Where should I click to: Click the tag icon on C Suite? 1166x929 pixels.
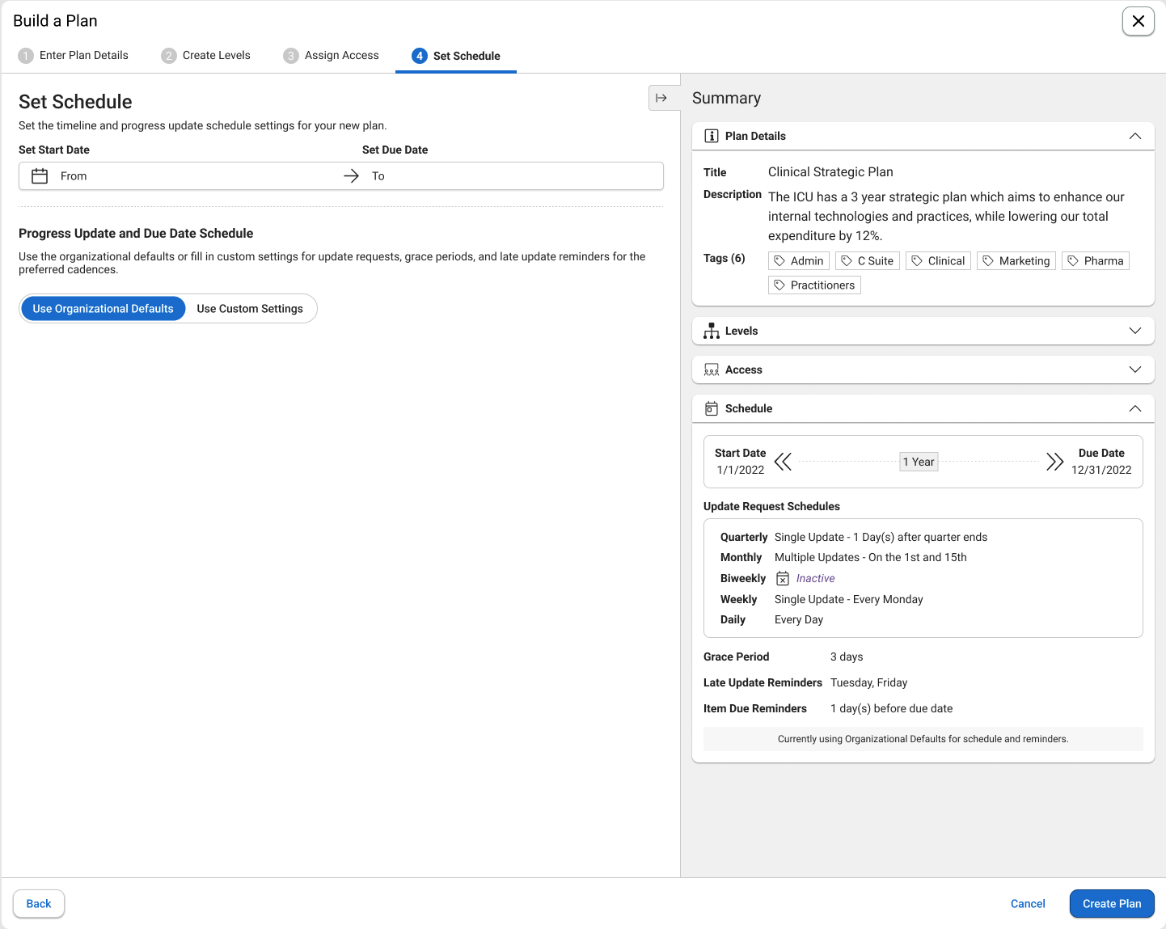pos(847,261)
